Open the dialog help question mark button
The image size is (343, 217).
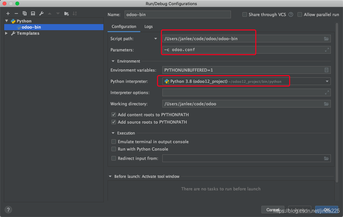tap(8, 210)
